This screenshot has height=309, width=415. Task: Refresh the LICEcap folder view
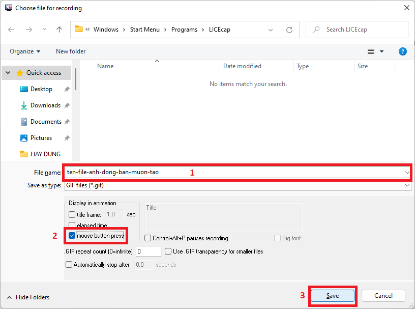tap(289, 30)
